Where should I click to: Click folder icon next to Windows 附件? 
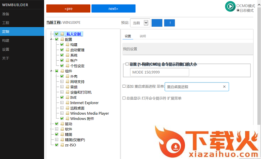pos(68,118)
